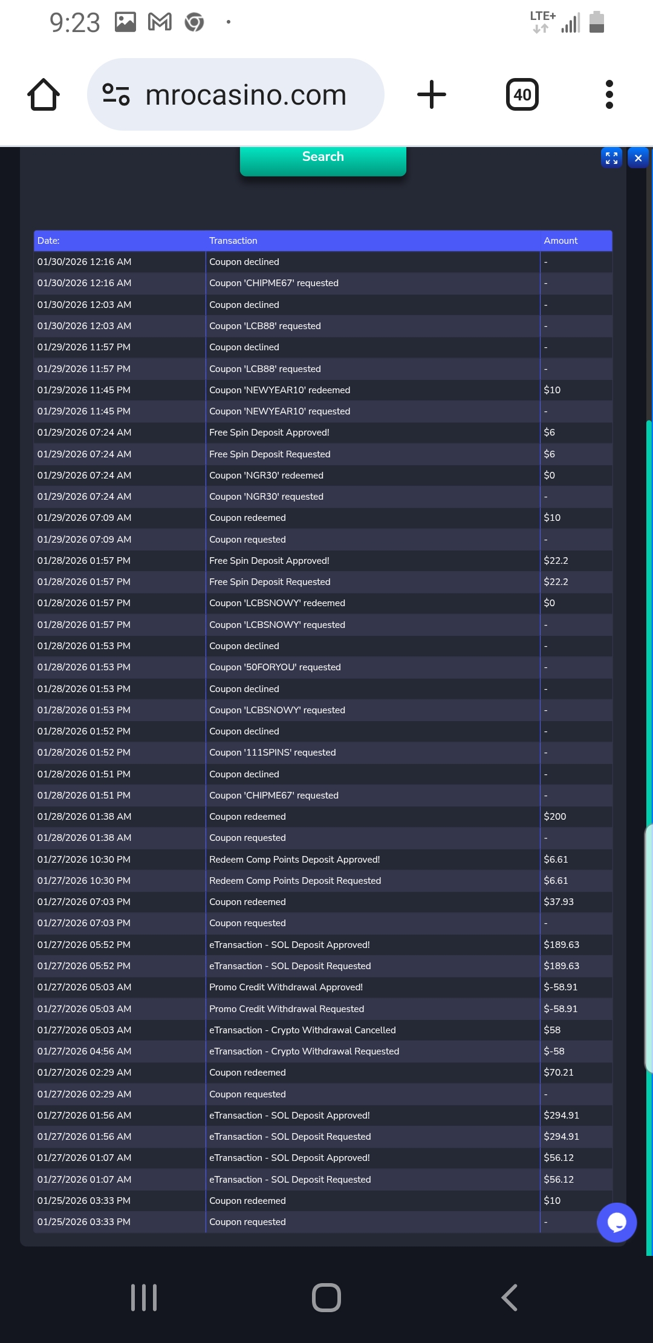Select the Promo Credit Withdrawal Approved row
653x1343 pixels.
(x=285, y=987)
